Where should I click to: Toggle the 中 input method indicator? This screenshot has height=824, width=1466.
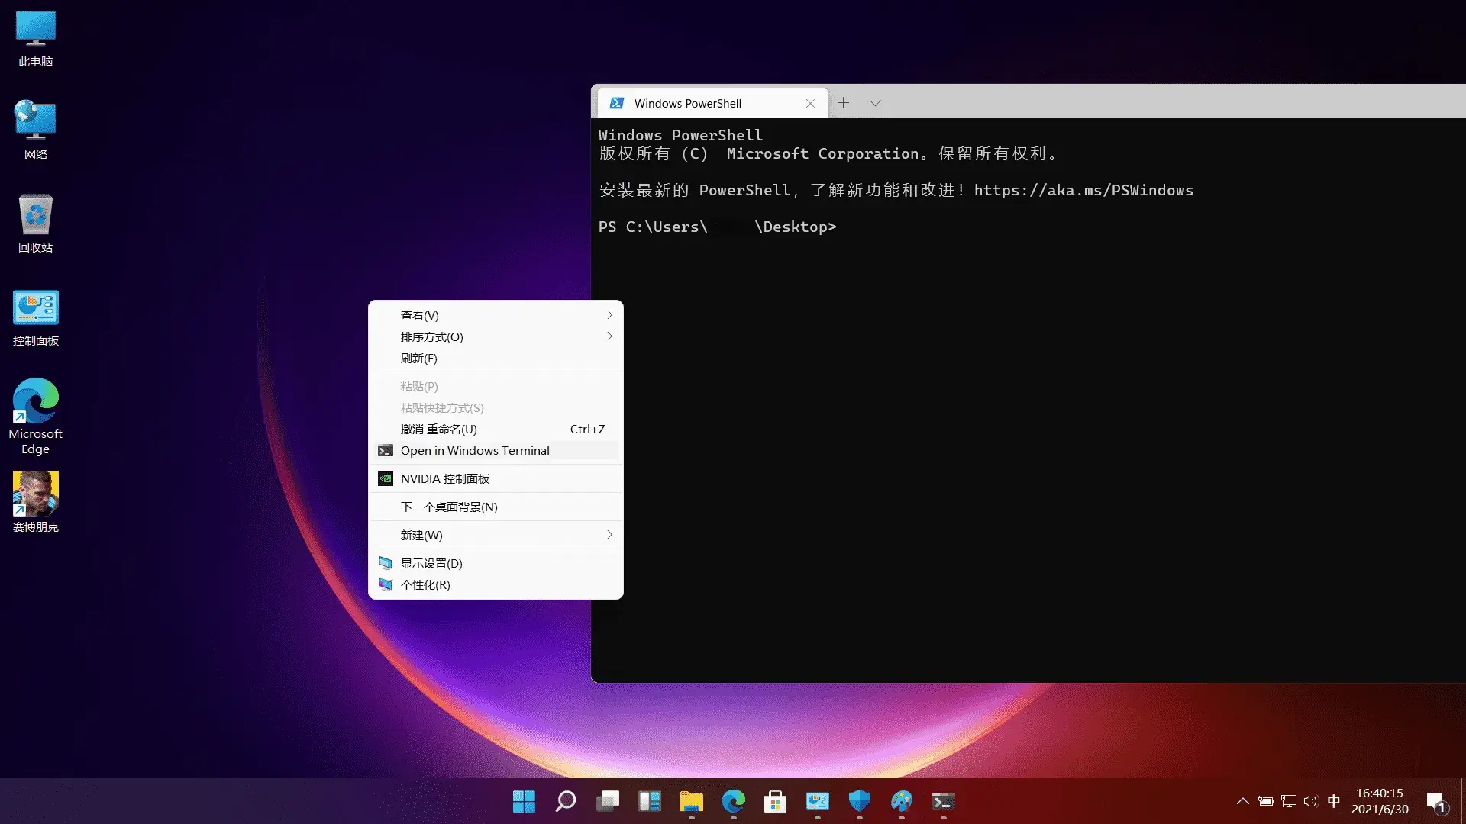point(1334,801)
